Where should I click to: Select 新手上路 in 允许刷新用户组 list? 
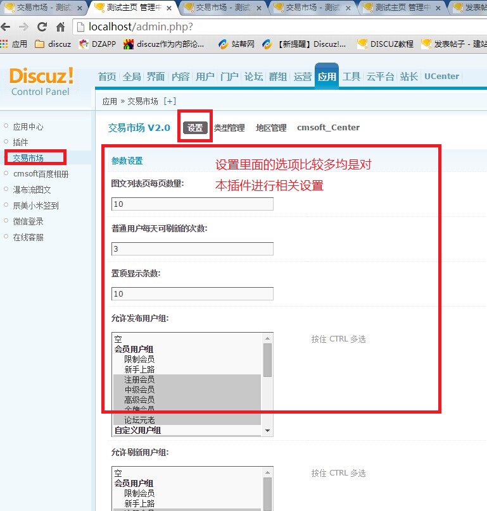click(187, 503)
